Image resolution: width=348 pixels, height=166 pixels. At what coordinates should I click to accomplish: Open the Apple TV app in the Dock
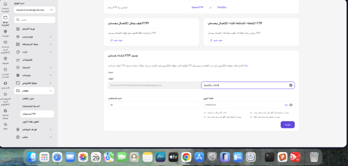pos(173,157)
